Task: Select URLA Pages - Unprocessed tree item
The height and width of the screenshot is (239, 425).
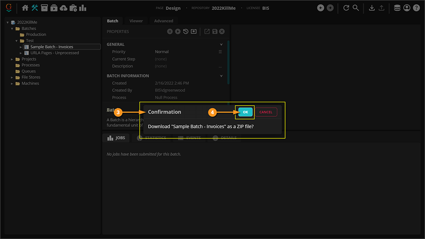Action: point(54,53)
